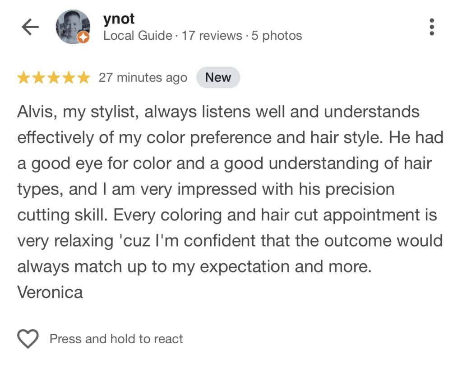Tap the New badge
The width and height of the screenshot is (462, 374).
point(218,78)
